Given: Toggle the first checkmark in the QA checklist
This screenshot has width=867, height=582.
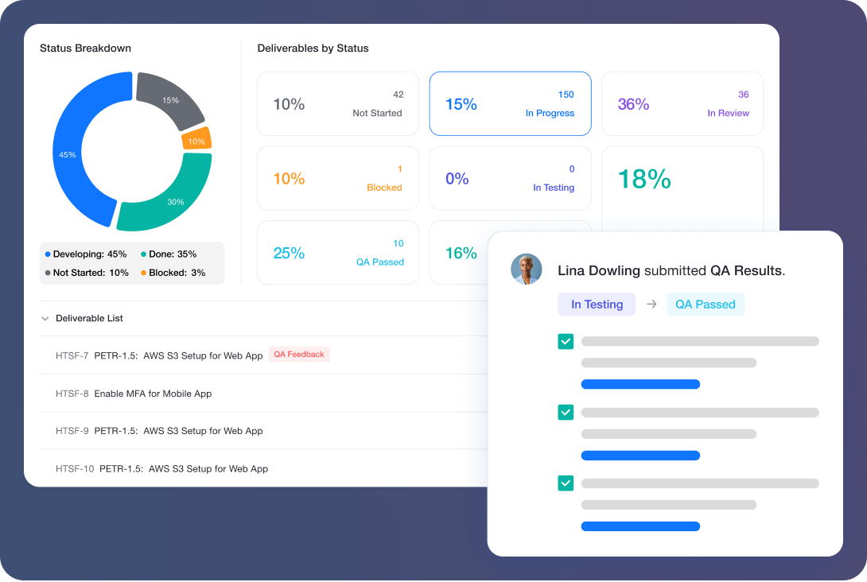Looking at the screenshot, I should pyautogui.click(x=566, y=340).
